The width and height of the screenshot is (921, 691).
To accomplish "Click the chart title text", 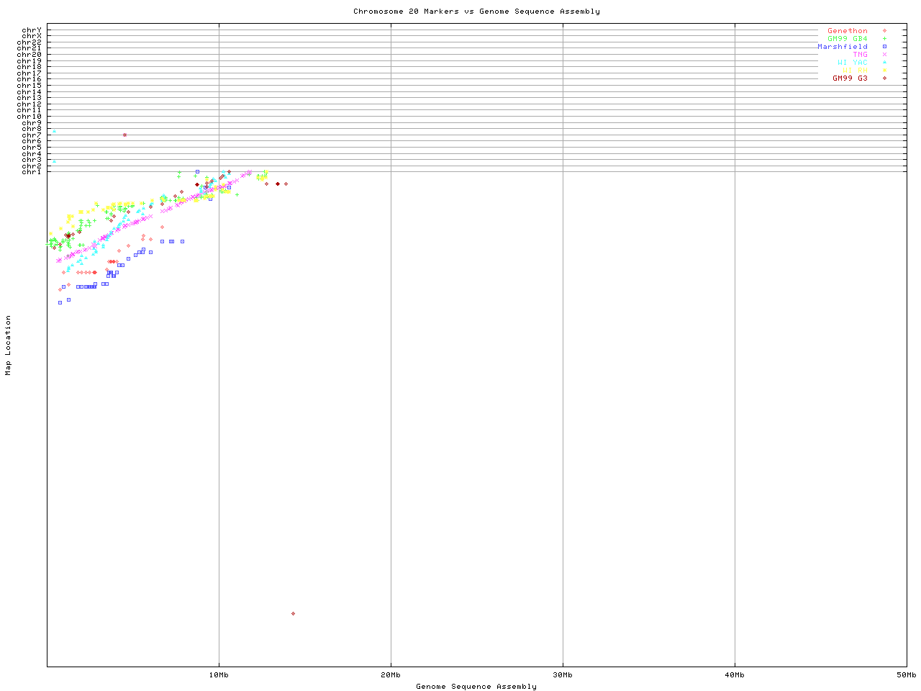I will pos(476,12).
